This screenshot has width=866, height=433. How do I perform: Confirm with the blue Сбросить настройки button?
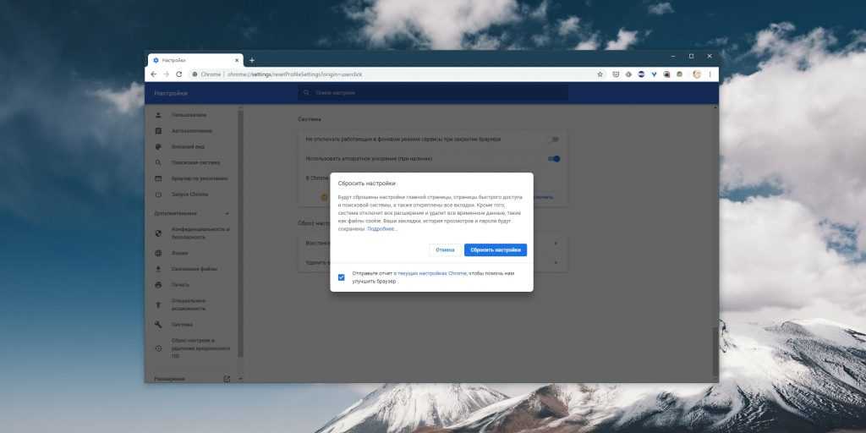pyautogui.click(x=495, y=250)
